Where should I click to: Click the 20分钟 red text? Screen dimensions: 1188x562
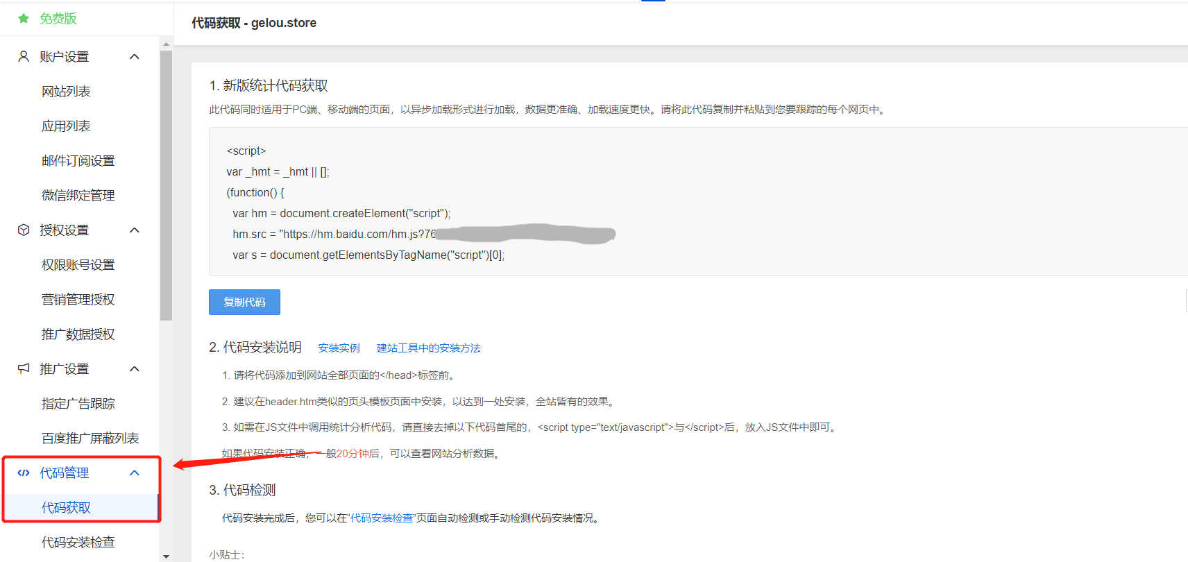coord(353,453)
